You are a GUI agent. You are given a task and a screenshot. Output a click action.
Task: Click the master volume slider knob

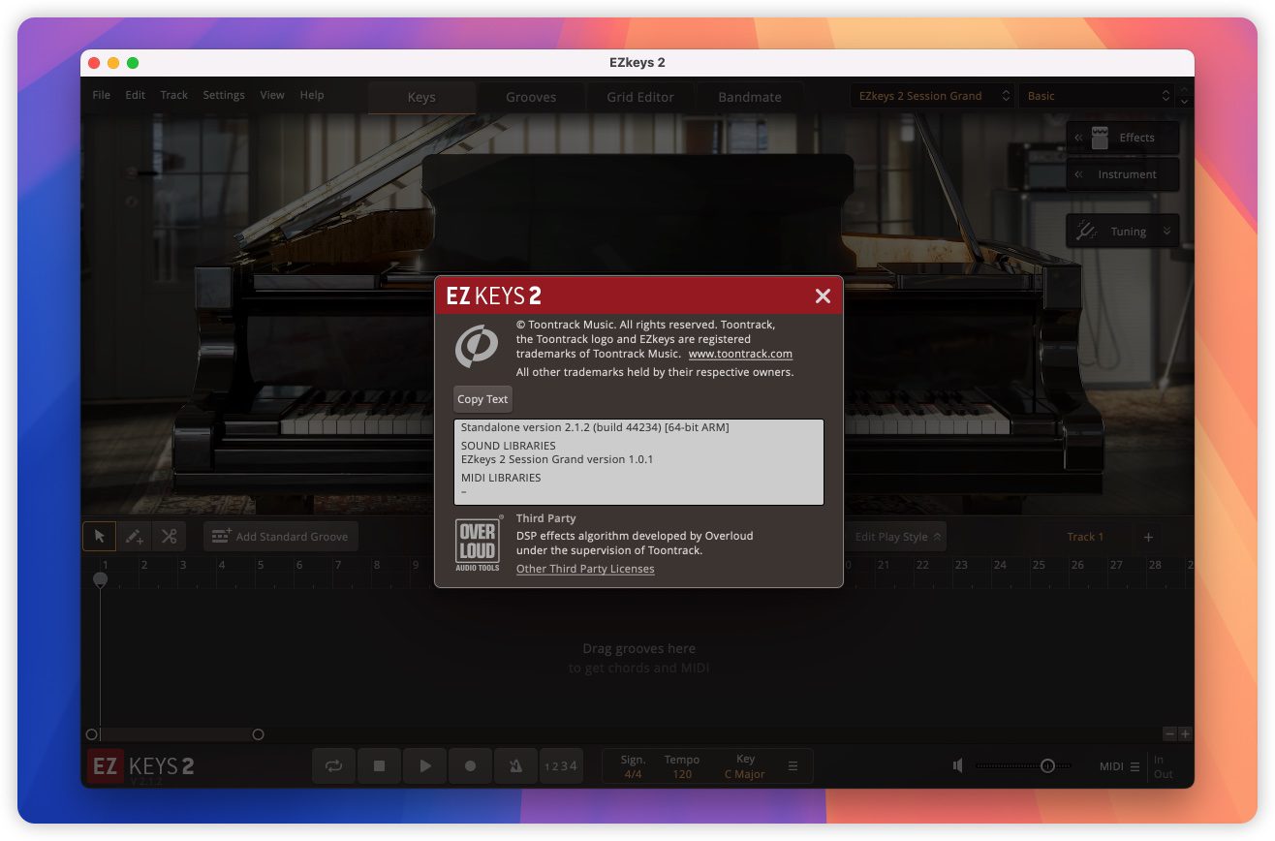1047,765
